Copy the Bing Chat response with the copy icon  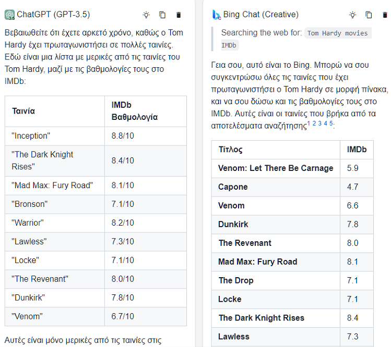coord(369,15)
